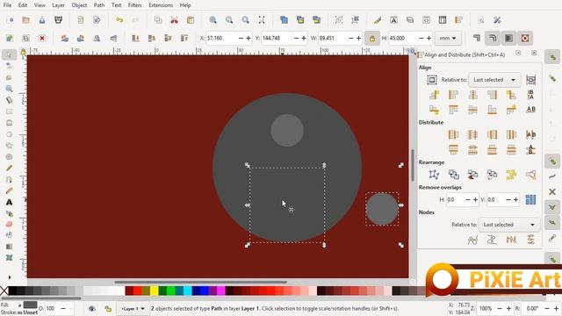Select the Tweak tool in toolbox
This screenshot has height=316, width=562.
click(x=9, y=77)
